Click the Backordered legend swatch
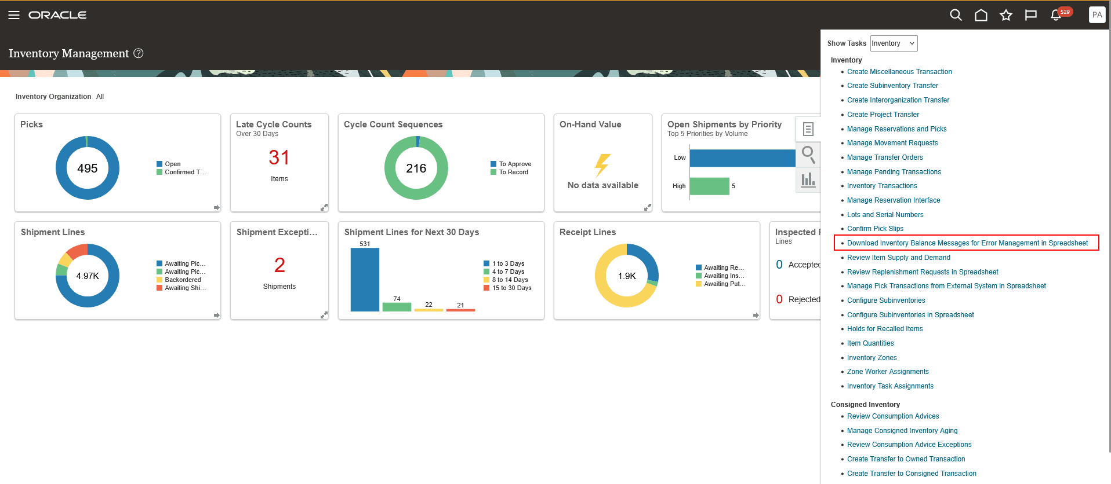Image resolution: width=1111 pixels, height=484 pixels. (x=159, y=280)
